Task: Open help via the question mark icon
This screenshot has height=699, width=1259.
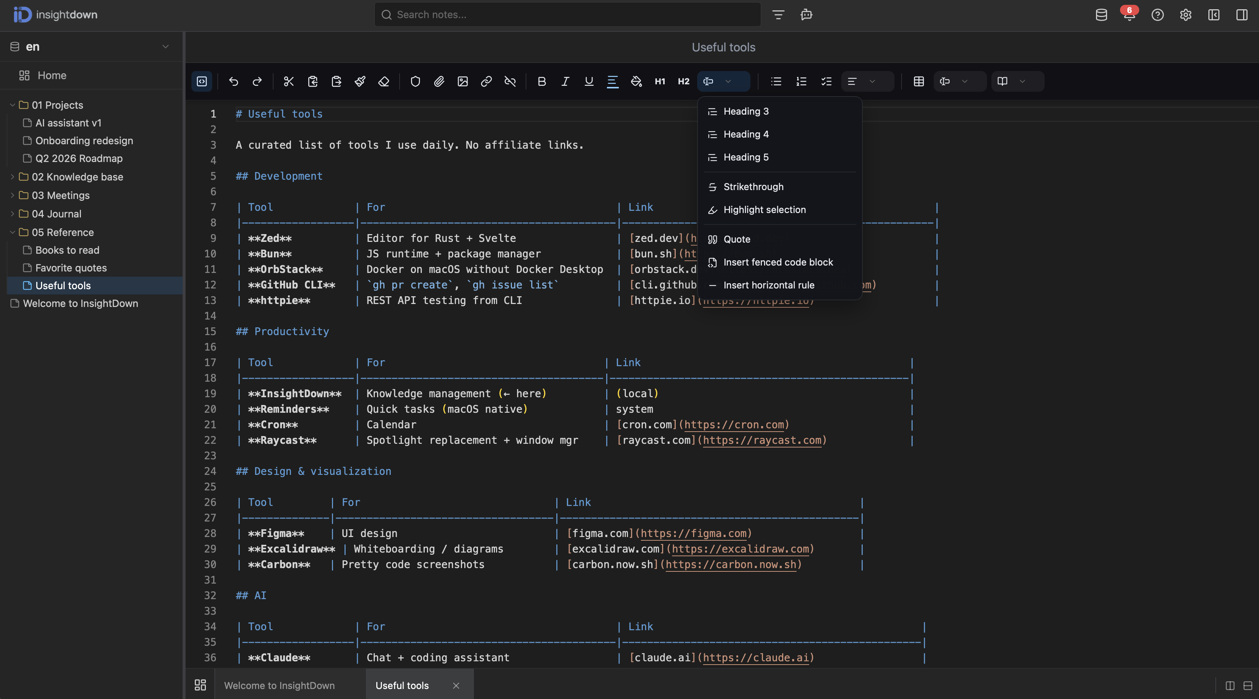Action: click(x=1157, y=15)
